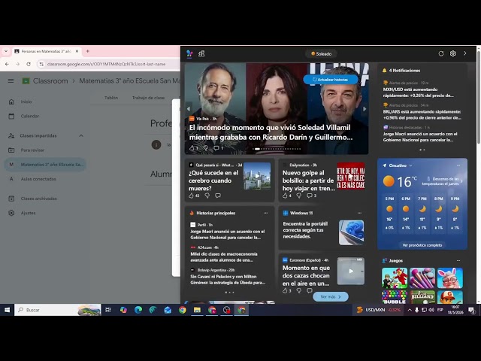This screenshot has height=361, width=481.
Task: Like the Euronews 'dos cazas chocan' story
Action: pos(286,290)
